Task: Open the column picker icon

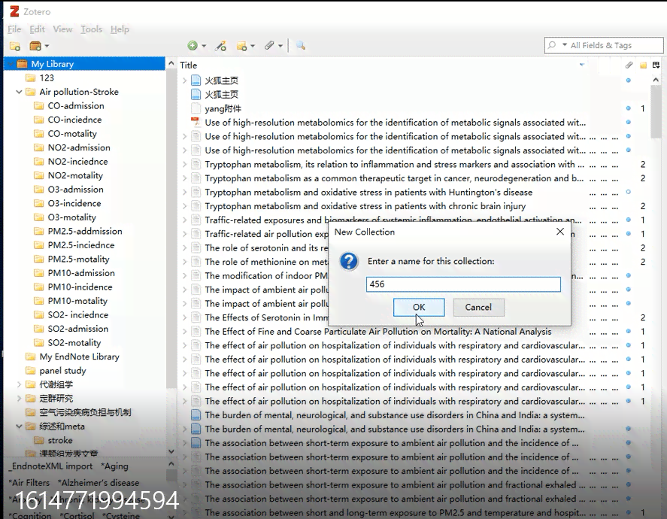Action: tap(656, 65)
